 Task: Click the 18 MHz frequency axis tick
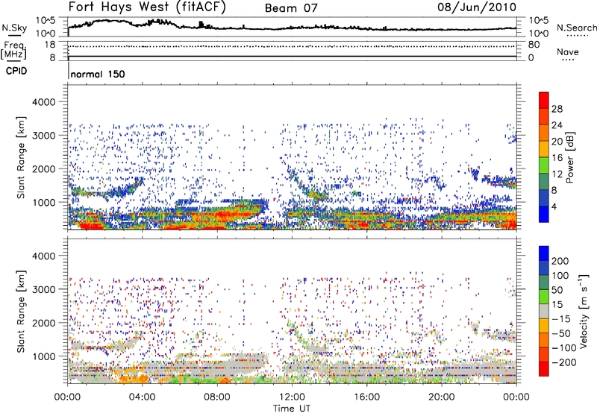[49, 45]
